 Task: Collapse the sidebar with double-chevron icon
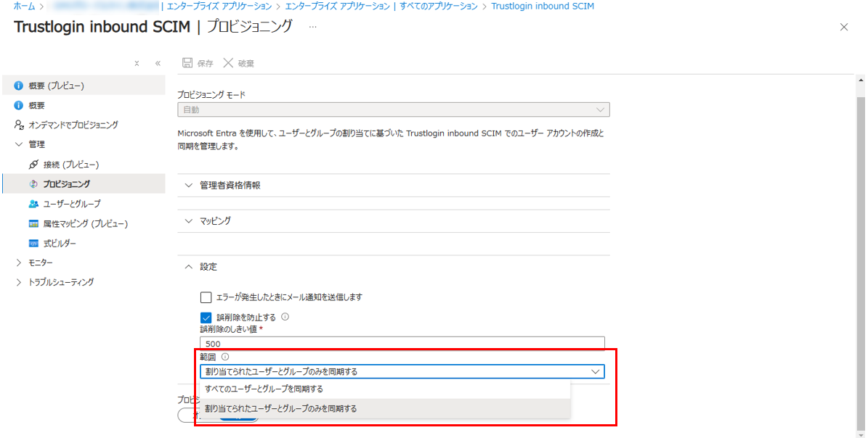pos(158,64)
